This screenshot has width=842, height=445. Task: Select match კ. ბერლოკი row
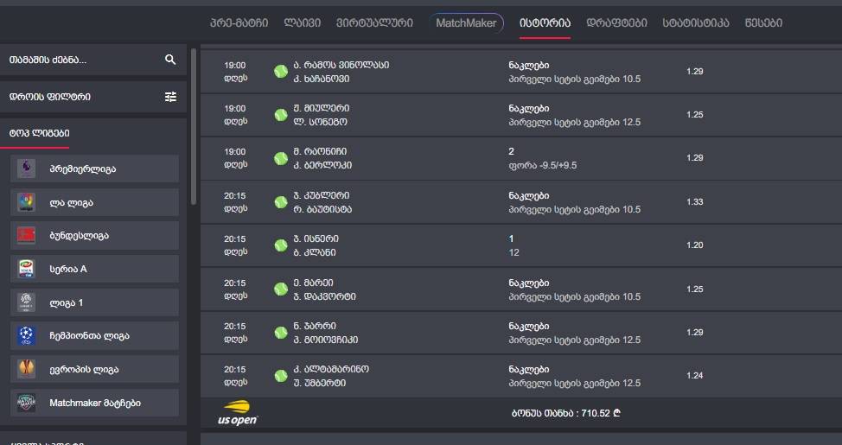(521, 158)
